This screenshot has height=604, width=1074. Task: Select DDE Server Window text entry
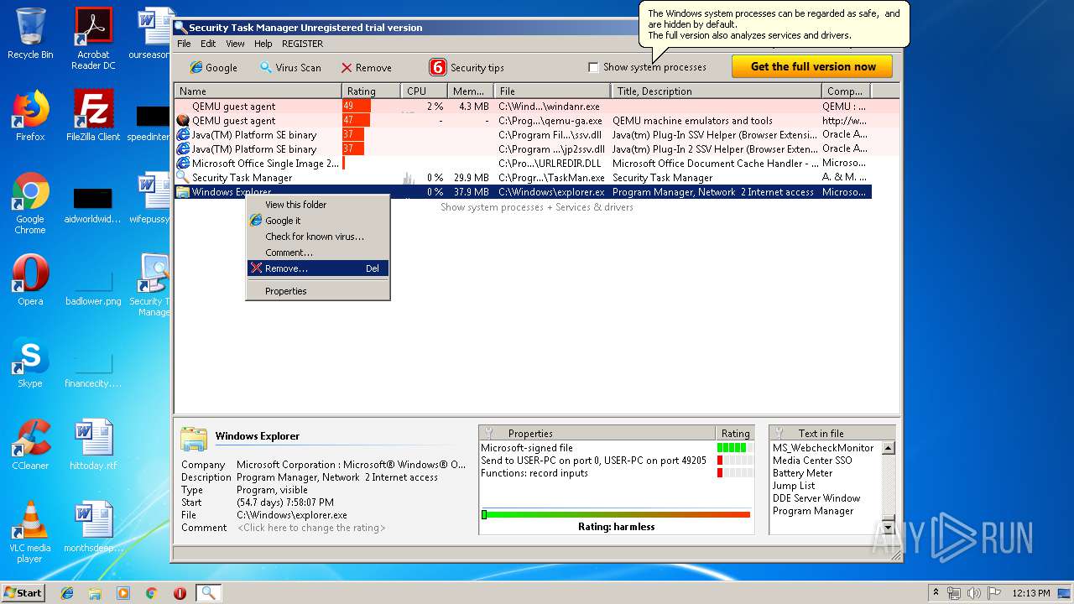(816, 498)
